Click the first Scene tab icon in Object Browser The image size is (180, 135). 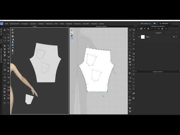pyautogui.click(x=138, y=28)
